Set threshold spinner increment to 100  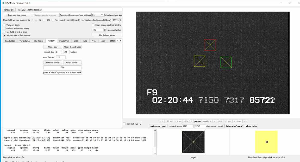point(53,20)
